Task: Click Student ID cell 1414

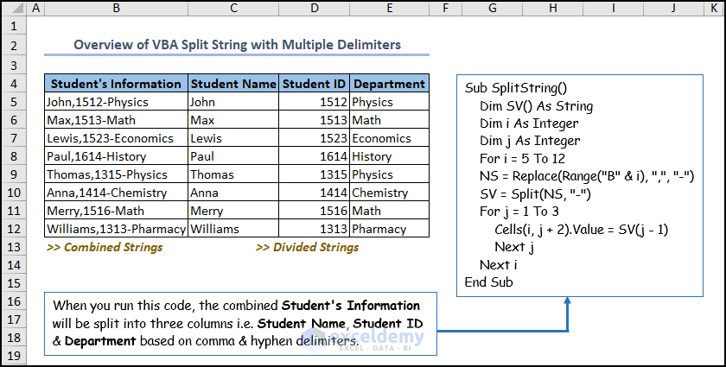Action: pyautogui.click(x=315, y=193)
